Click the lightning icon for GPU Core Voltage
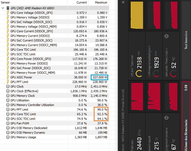This screenshot has width=191, height=151. click(x=8, y=13)
